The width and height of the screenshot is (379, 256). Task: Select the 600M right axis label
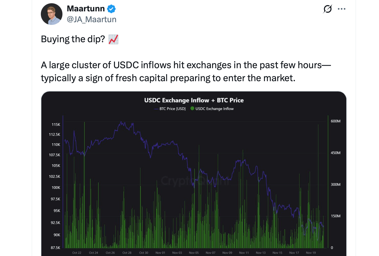click(x=335, y=121)
